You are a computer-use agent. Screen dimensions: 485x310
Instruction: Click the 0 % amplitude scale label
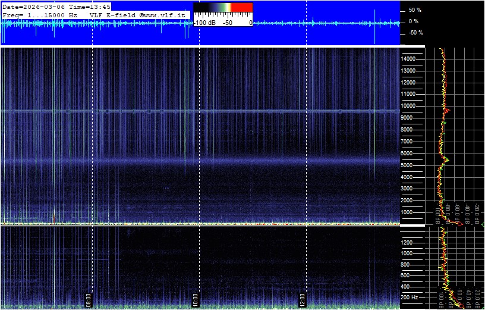pyautogui.click(x=414, y=21)
